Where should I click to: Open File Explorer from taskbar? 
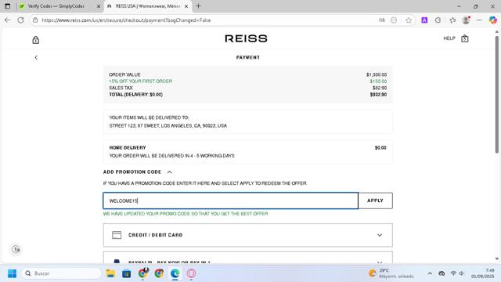(110, 273)
